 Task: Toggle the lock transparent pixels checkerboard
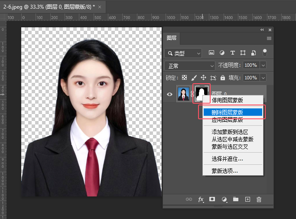pos(185,78)
